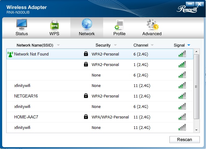This screenshot has height=149, width=206.
Task: Click the Profile document icon
Action: (119, 25)
